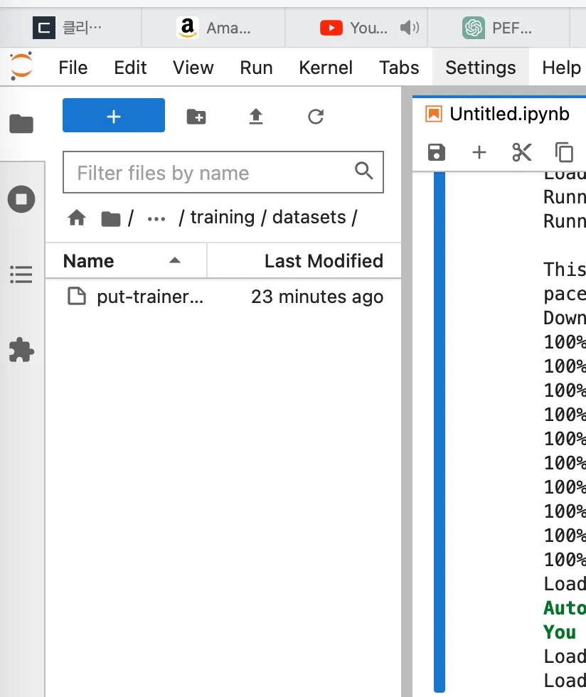Open the Table of Contents panel
Image resolution: width=586 pixels, height=697 pixels.
pyautogui.click(x=21, y=275)
